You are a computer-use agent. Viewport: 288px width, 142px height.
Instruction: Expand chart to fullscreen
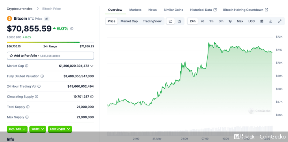click(280, 21)
